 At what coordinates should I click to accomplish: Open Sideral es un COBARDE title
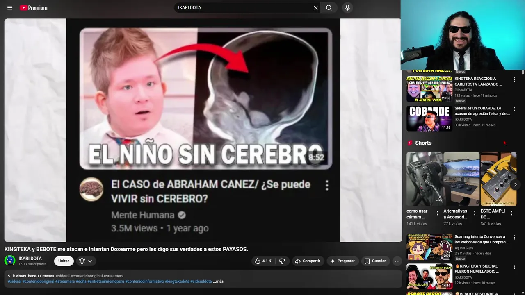pos(482,111)
